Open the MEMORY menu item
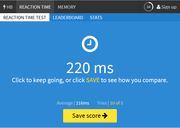 (x=67, y=7)
